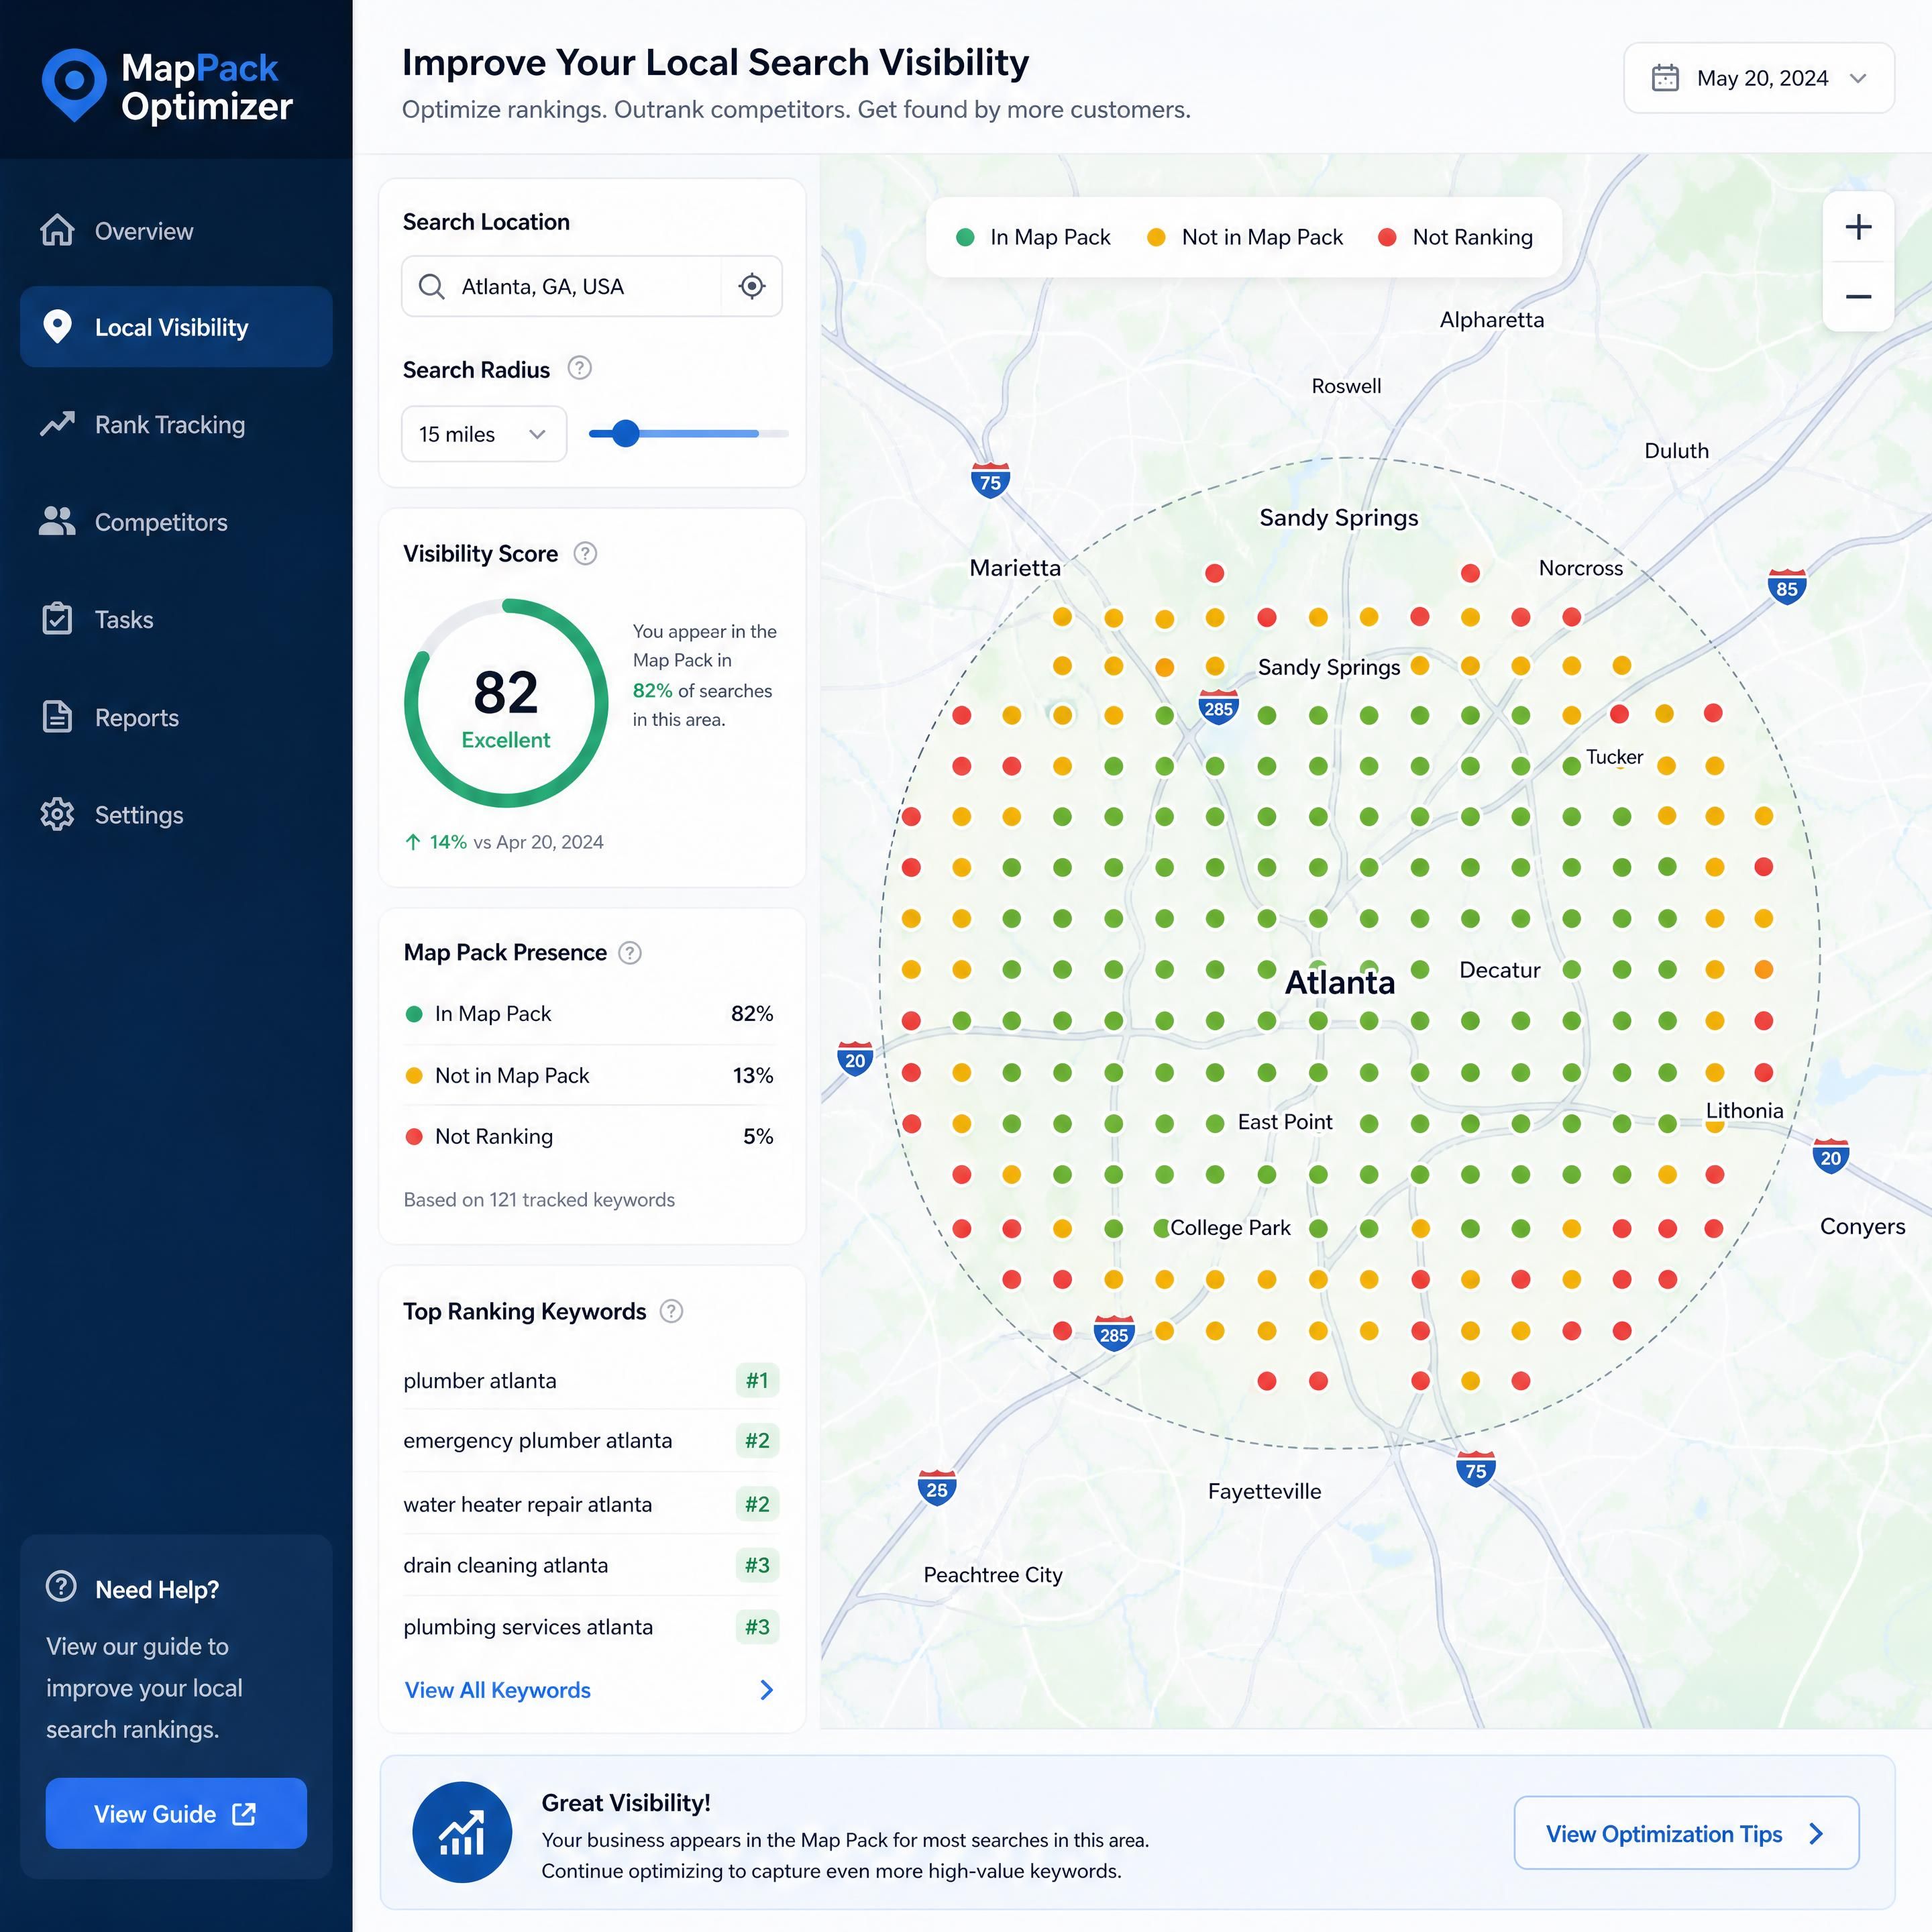Zoom in on the map with plus
The image size is (1932, 1932).
pos(1858,227)
